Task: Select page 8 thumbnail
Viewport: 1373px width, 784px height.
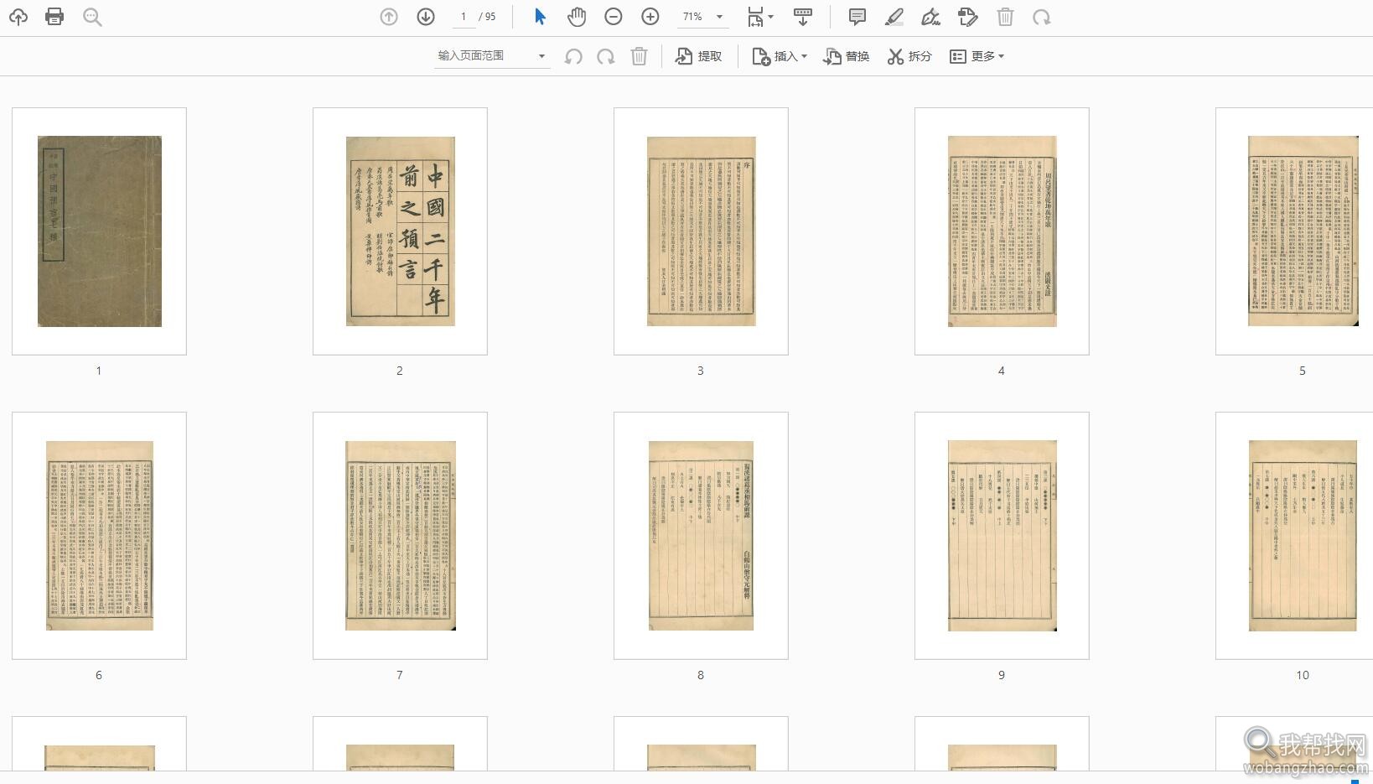Action: 701,536
